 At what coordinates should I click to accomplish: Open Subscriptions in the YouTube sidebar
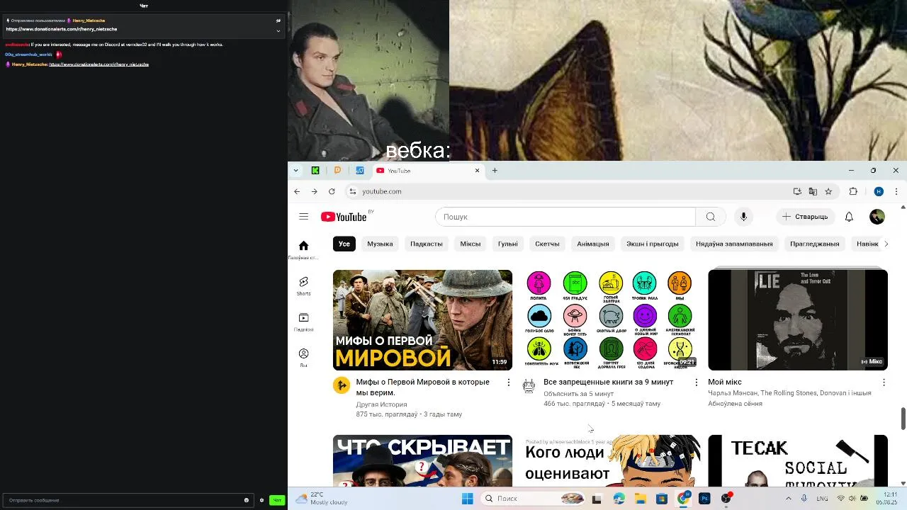[303, 322]
